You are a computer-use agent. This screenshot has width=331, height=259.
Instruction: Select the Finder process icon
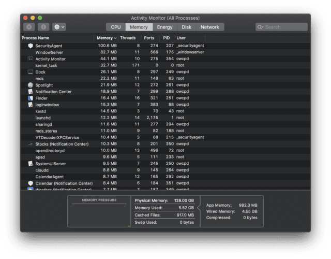point(31,98)
